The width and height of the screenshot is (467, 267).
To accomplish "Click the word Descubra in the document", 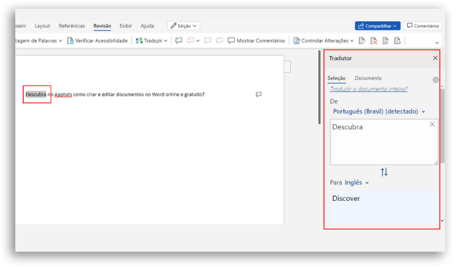I will [x=36, y=95].
